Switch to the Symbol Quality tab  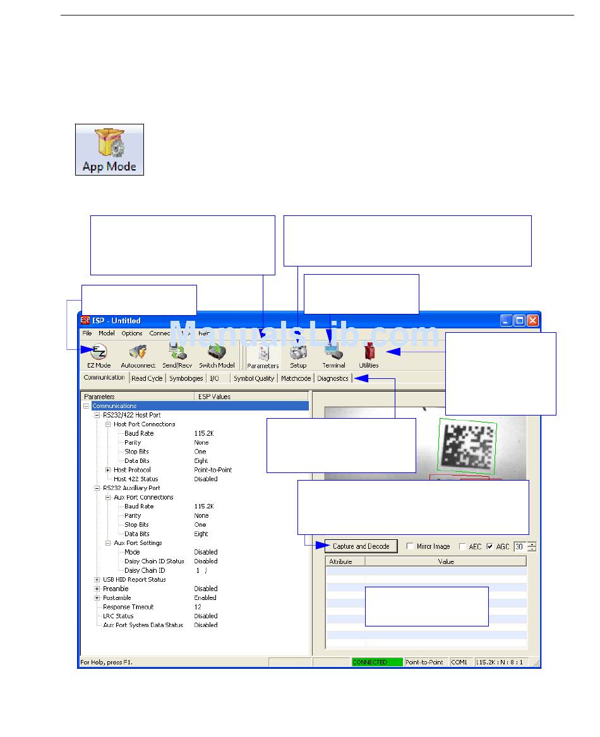pyautogui.click(x=253, y=378)
